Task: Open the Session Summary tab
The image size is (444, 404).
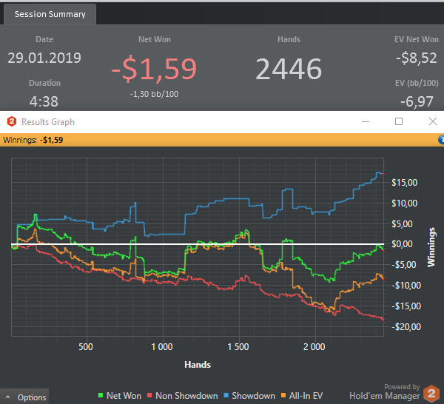Action: tap(50, 14)
